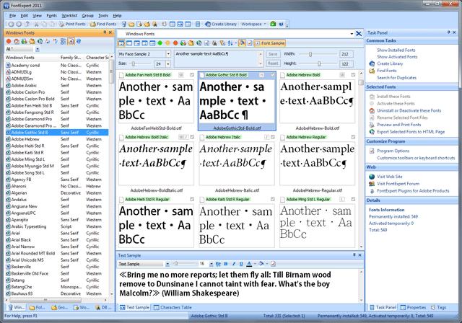Click the font color A icon
This screenshot has width=462, height=323.
249,264
